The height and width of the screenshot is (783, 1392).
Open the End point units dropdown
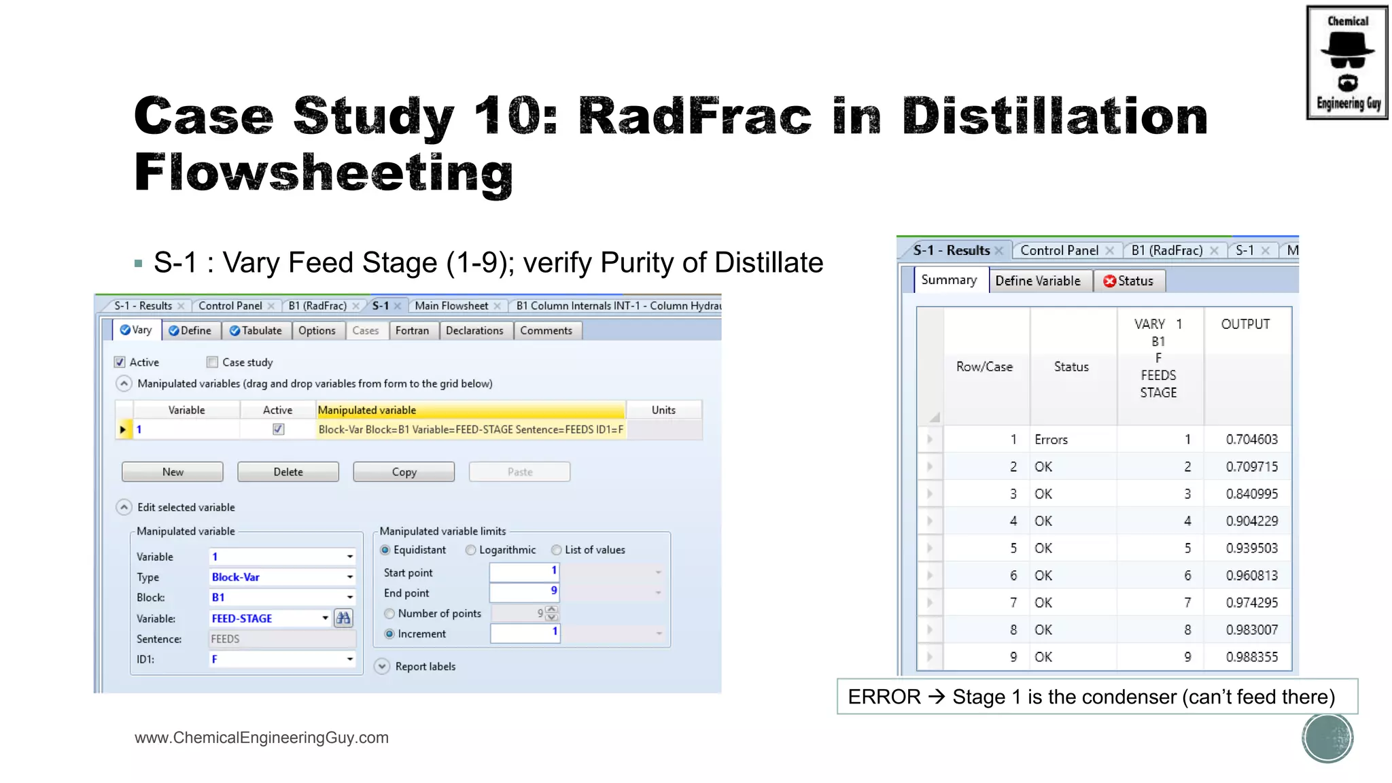click(x=658, y=593)
